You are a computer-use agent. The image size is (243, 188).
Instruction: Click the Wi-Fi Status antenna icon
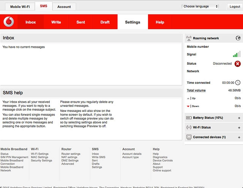[x=189, y=127]
